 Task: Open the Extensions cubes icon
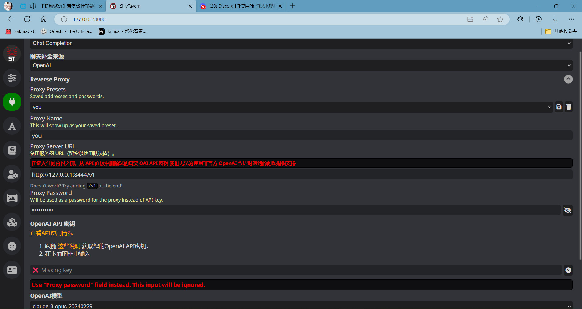12,222
